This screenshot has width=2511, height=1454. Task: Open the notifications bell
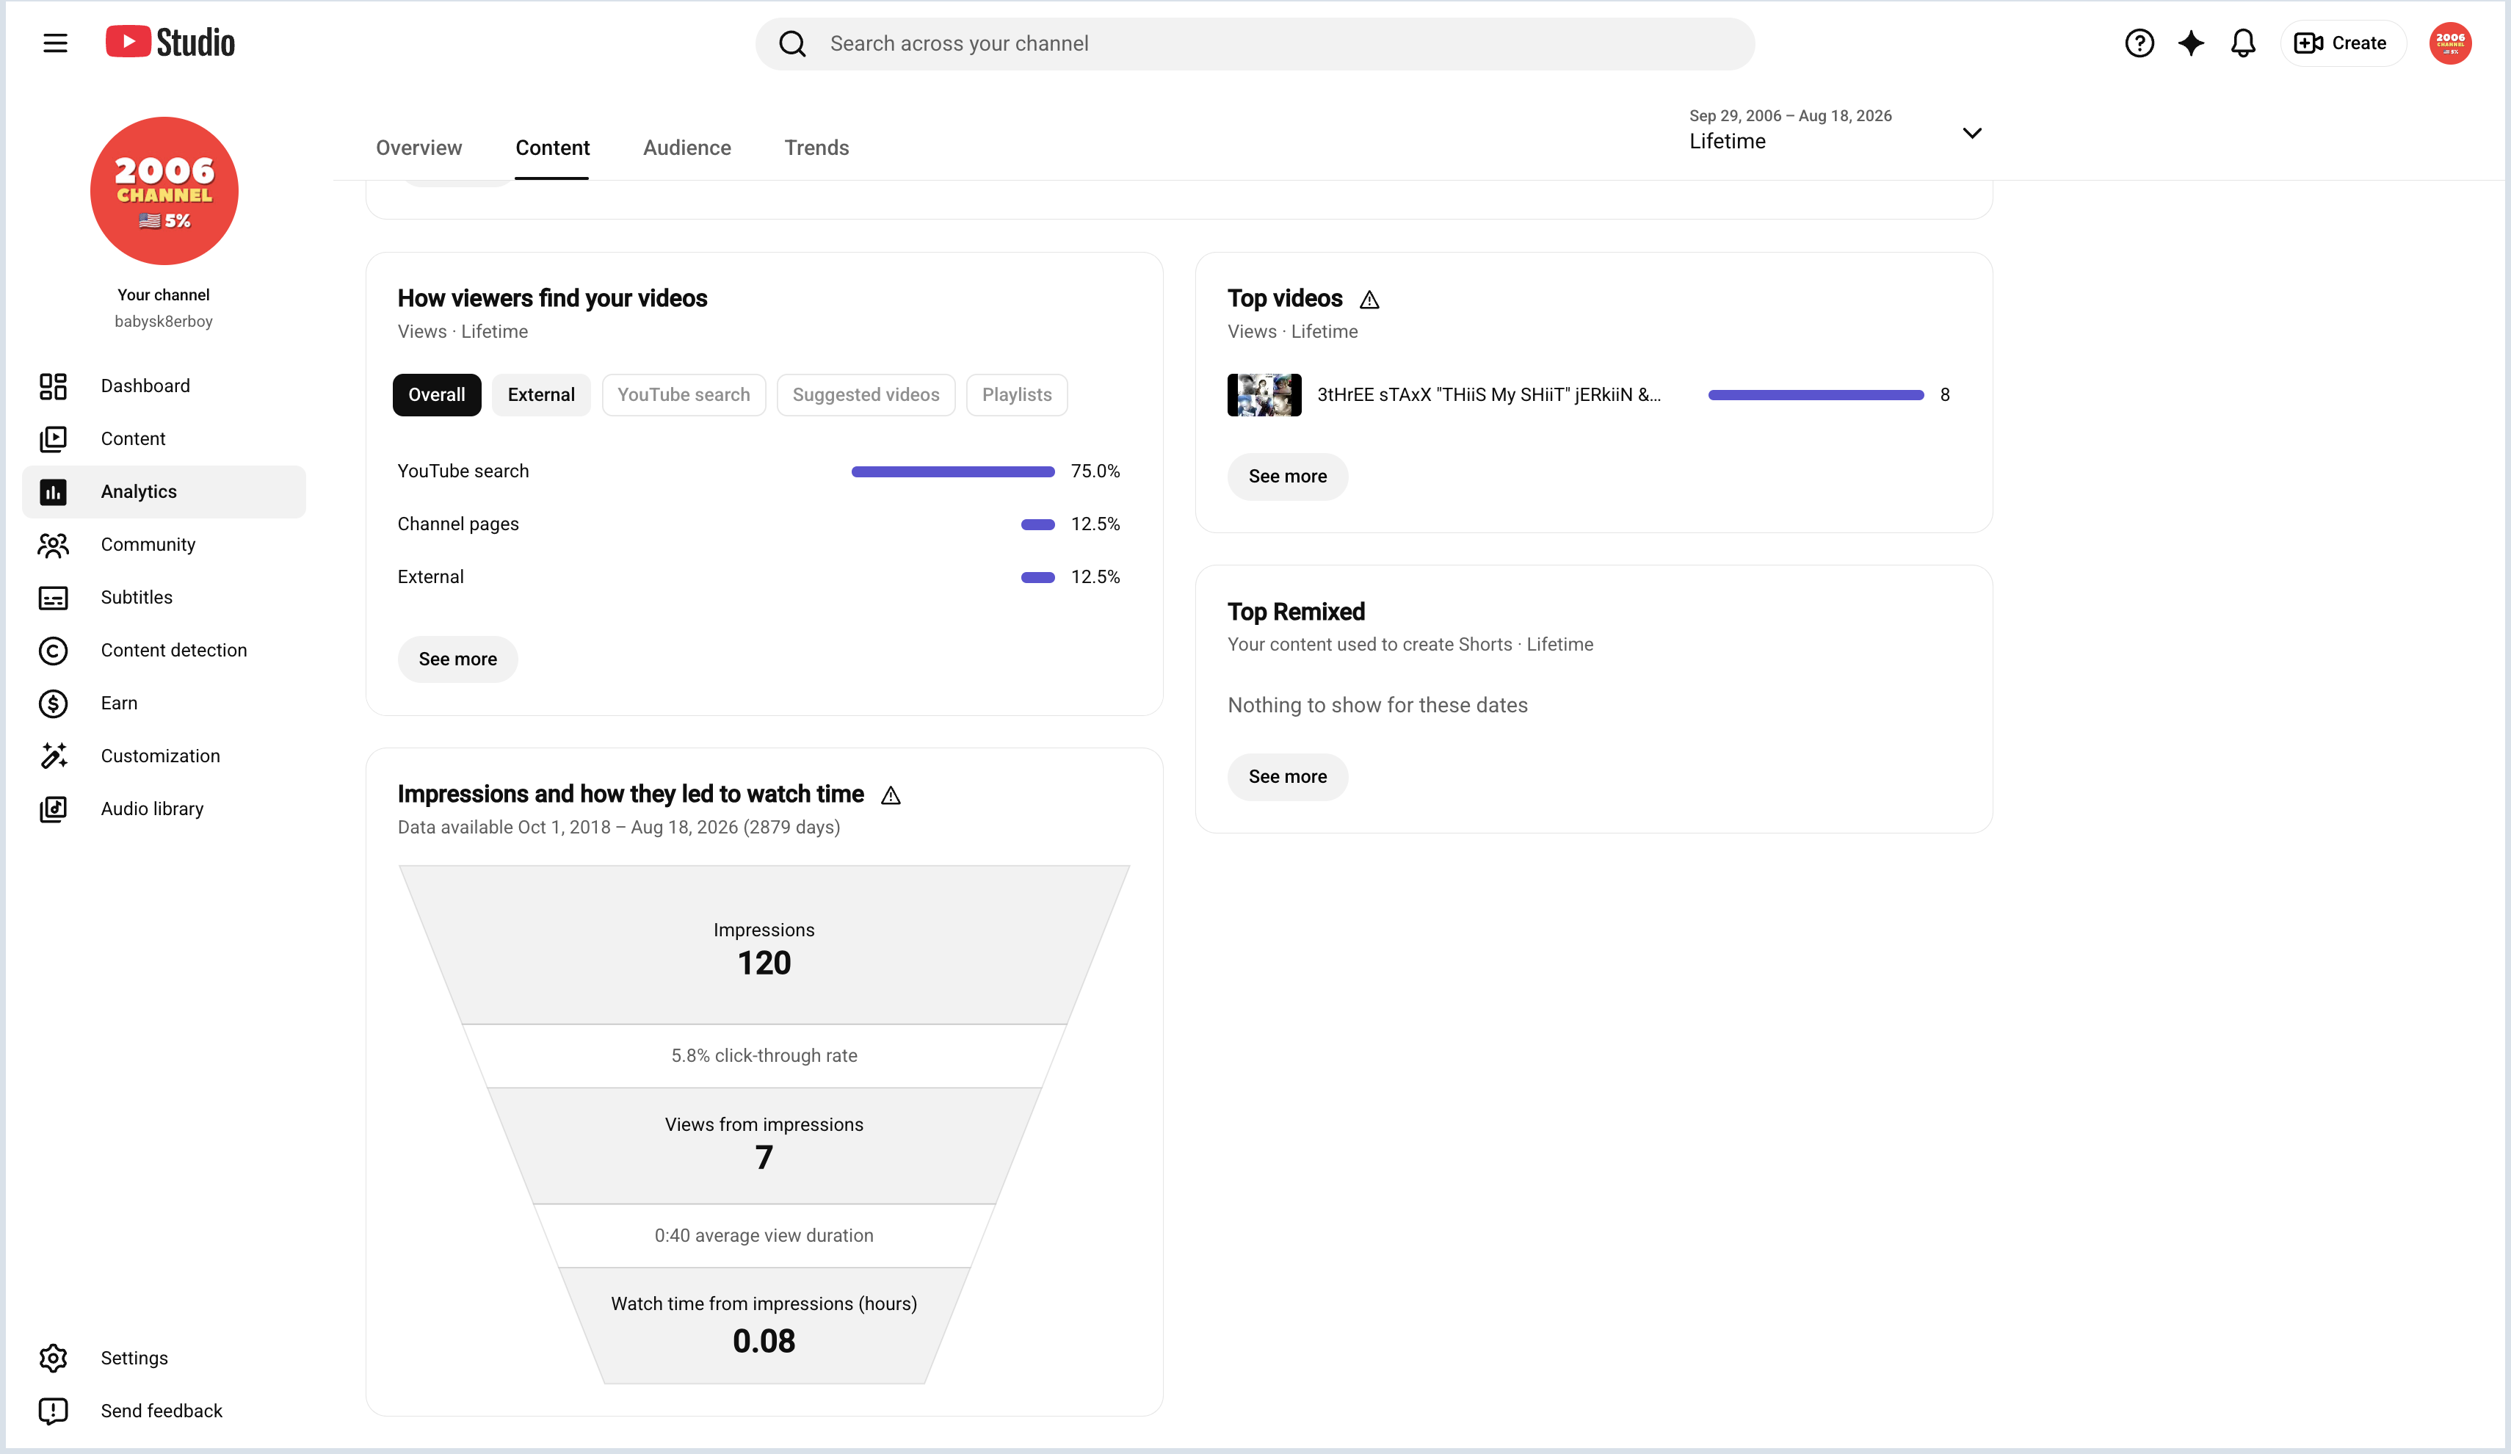(x=2243, y=43)
